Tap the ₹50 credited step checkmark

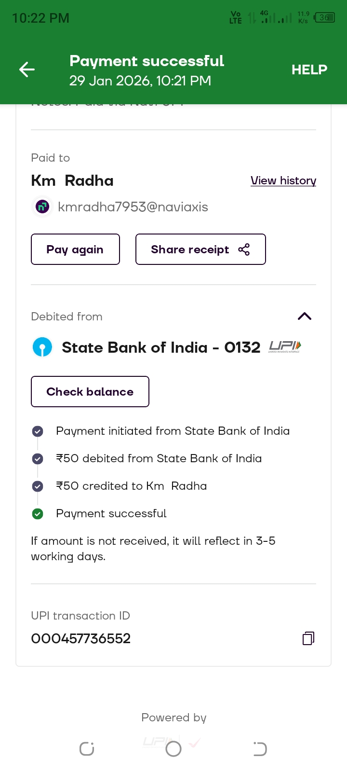(x=38, y=486)
